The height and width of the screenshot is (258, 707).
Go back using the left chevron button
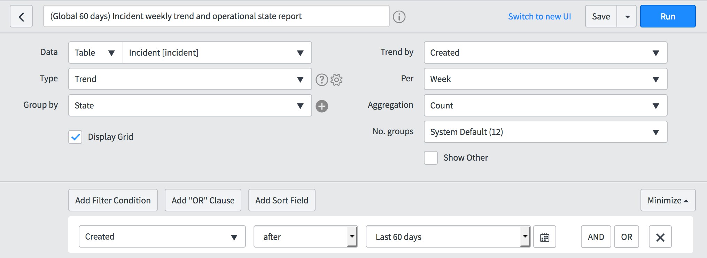pos(21,16)
